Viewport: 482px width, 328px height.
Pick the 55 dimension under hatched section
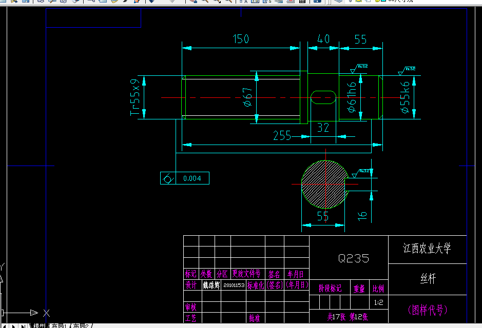point(323,216)
